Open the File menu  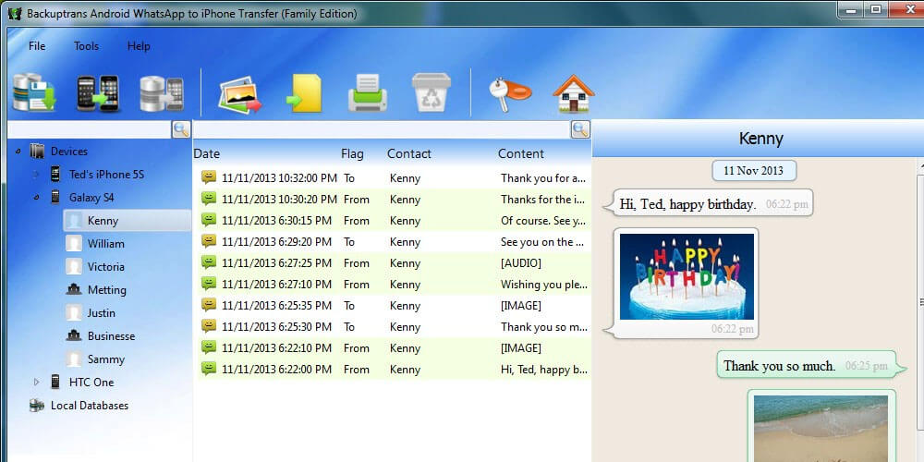[x=37, y=46]
